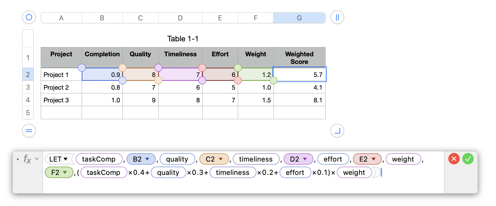
Task: Select column A header tab
Action: pyautogui.click(x=61, y=18)
